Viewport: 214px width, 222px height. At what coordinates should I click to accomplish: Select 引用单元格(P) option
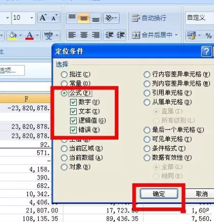pos(168,93)
